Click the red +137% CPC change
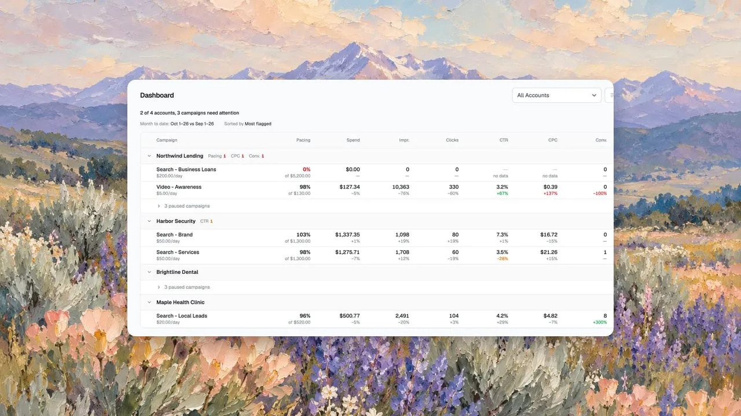 point(551,194)
